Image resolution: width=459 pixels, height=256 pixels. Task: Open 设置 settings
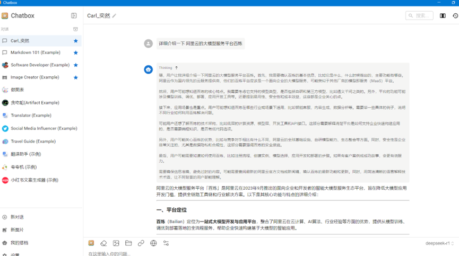coord(41,254)
